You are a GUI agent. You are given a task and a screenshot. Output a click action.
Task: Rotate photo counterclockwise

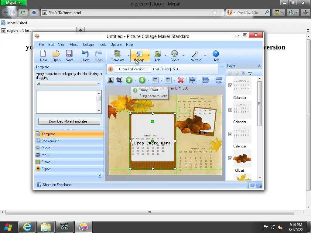(x=168, y=80)
